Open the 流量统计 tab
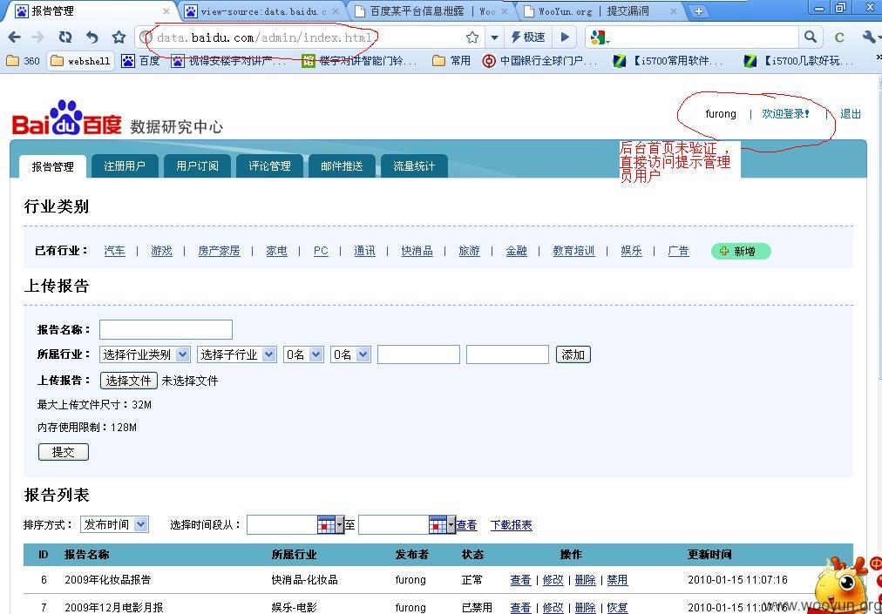The width and height of the screenshot is (882, 614). tap(414, 165)
